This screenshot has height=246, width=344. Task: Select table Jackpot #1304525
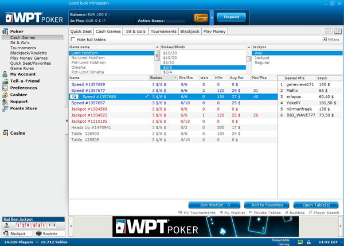coord(173,115)
